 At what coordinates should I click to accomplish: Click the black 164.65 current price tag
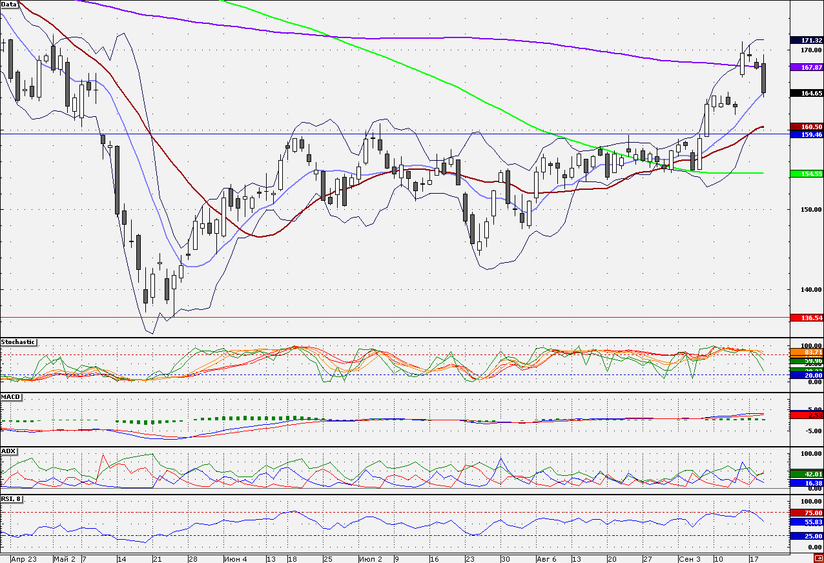tap(807, 93)
